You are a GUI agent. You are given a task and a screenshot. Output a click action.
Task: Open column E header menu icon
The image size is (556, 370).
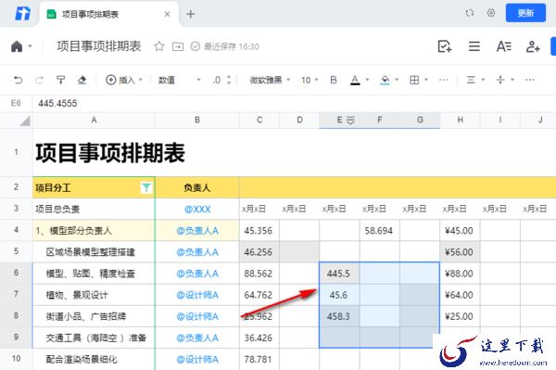(x=350, y=121)
